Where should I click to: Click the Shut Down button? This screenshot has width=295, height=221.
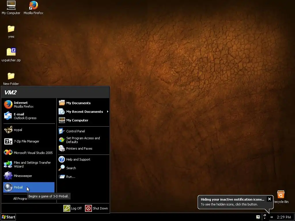(x=97, y=208)
